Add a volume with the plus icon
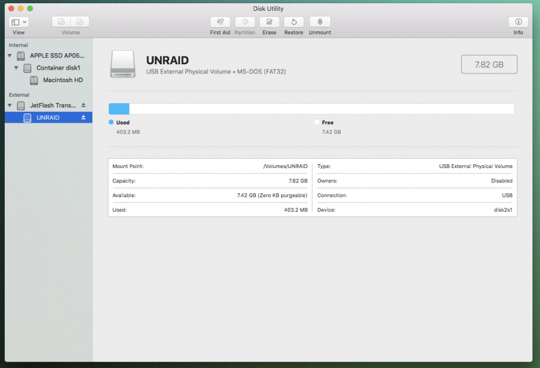Screen dimensions: 540x368 [62, 22]
